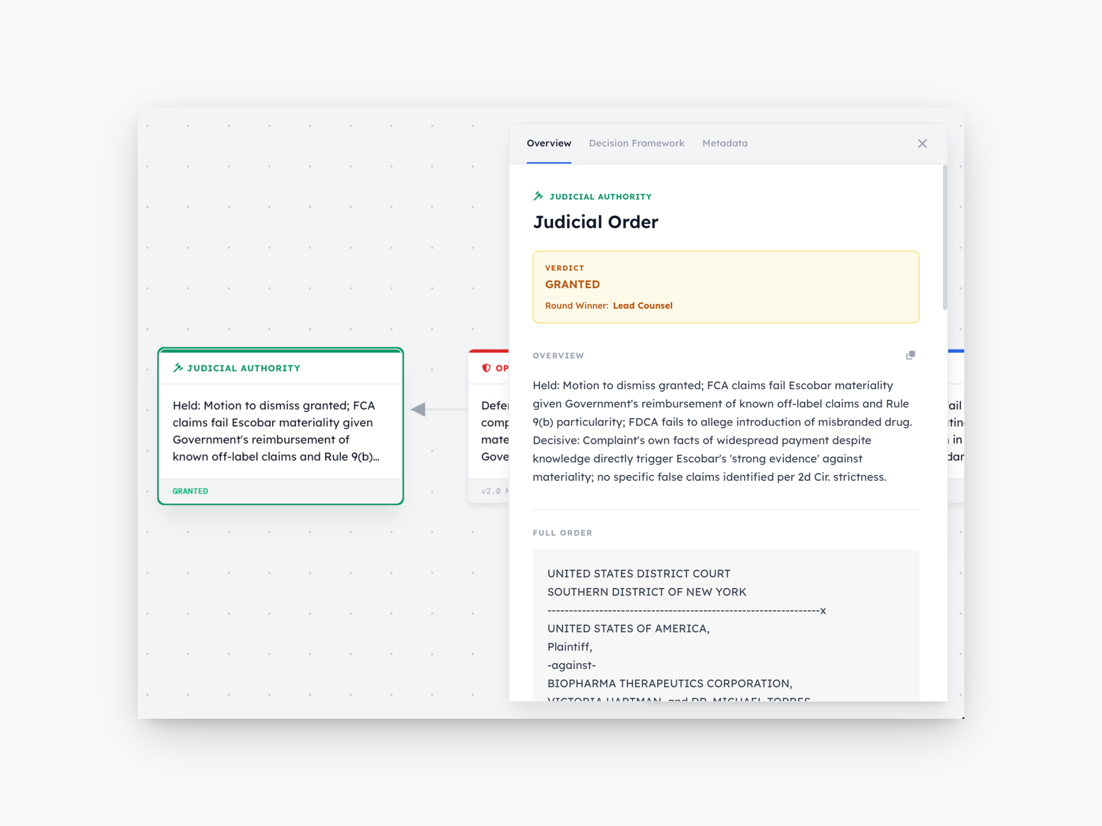Click the Held overview paragraph in panel

723,431
